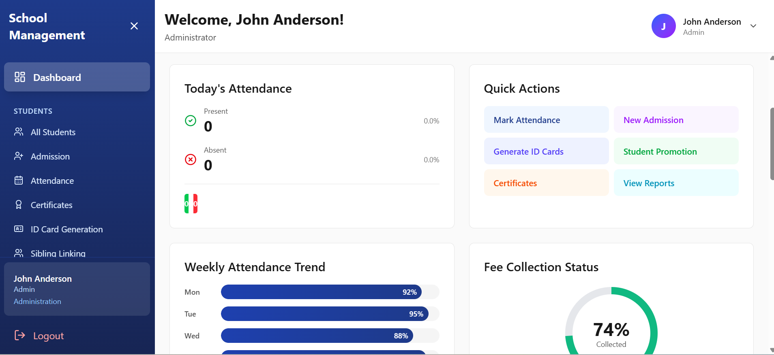Click the ID Card Generation icon
This screenshot has height=355, width=774.
tap(19, 229)
